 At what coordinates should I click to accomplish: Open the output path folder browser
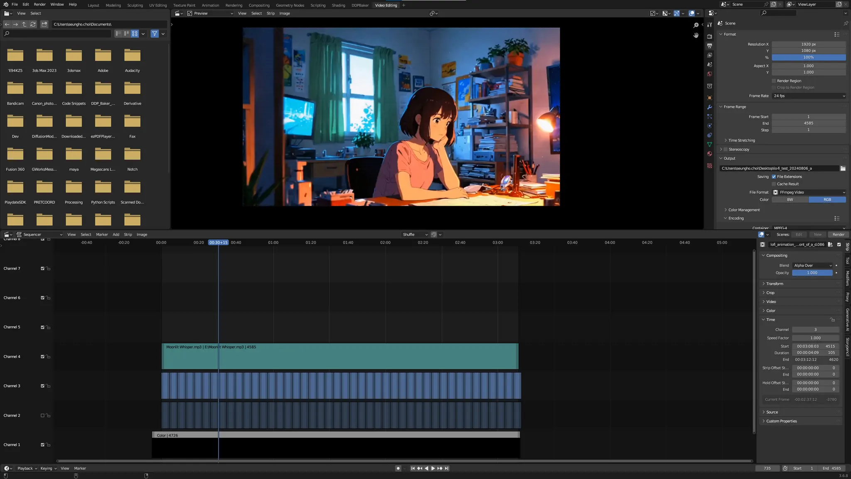[x=843, y=168]
